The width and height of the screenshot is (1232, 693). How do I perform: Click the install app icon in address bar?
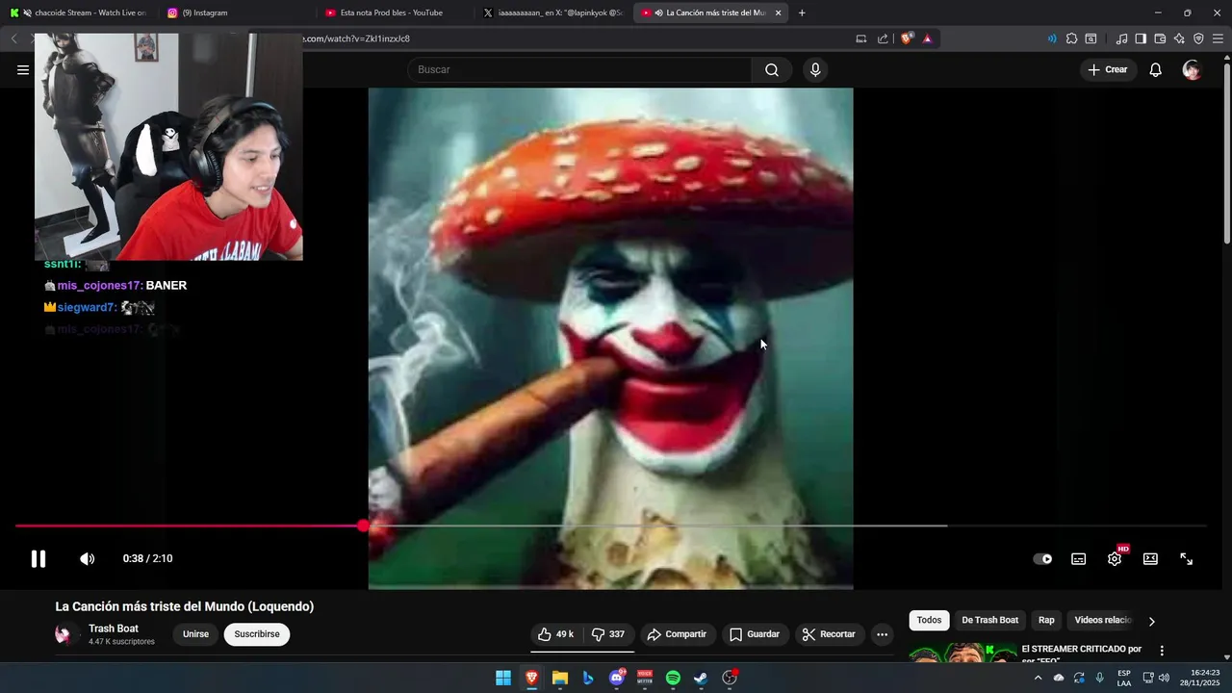[x=861, y=38]
